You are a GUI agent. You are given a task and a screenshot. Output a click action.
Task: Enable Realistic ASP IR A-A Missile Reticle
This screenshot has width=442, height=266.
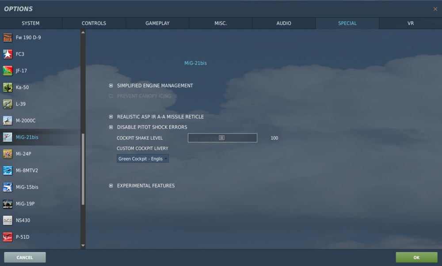pyautogui.click(x=110, y=117)
